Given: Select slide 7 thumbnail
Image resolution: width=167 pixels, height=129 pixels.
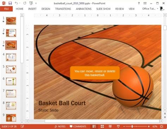Looking at the screenshot, I should click(x=11, y=94).
